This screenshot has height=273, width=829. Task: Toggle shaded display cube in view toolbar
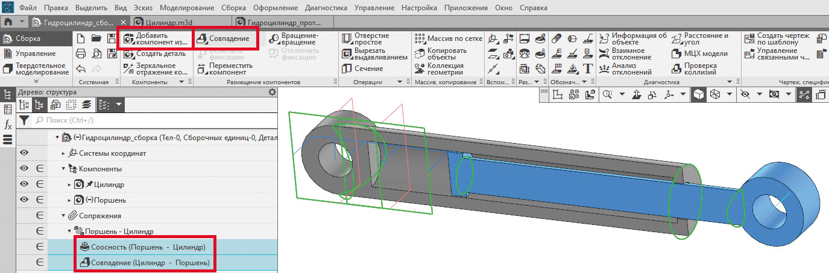tap(699, 94)
